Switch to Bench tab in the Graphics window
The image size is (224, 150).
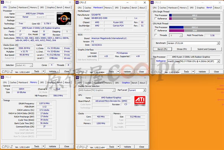[134, 83]
